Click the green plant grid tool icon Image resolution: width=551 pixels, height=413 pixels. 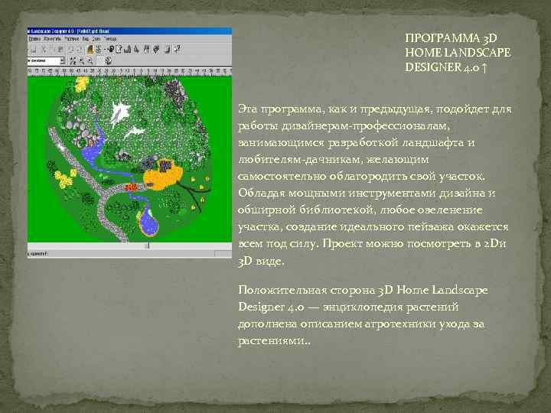coord(99,50)
